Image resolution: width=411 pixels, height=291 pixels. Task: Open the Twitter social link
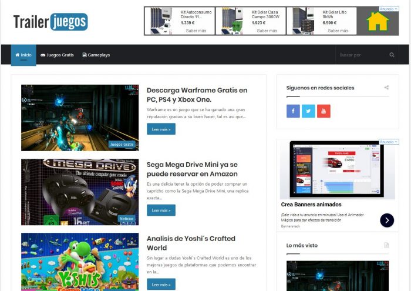pos(308,111)
